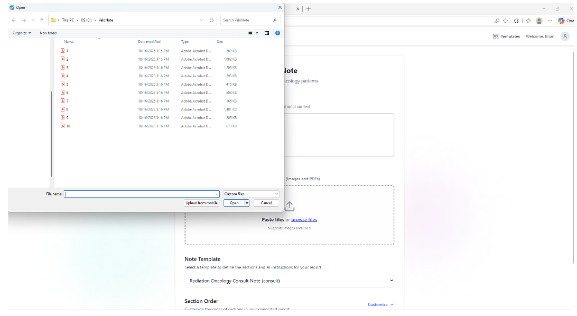Open the Note Template dropdown
The image size is (577, 316).
[289, 281]
